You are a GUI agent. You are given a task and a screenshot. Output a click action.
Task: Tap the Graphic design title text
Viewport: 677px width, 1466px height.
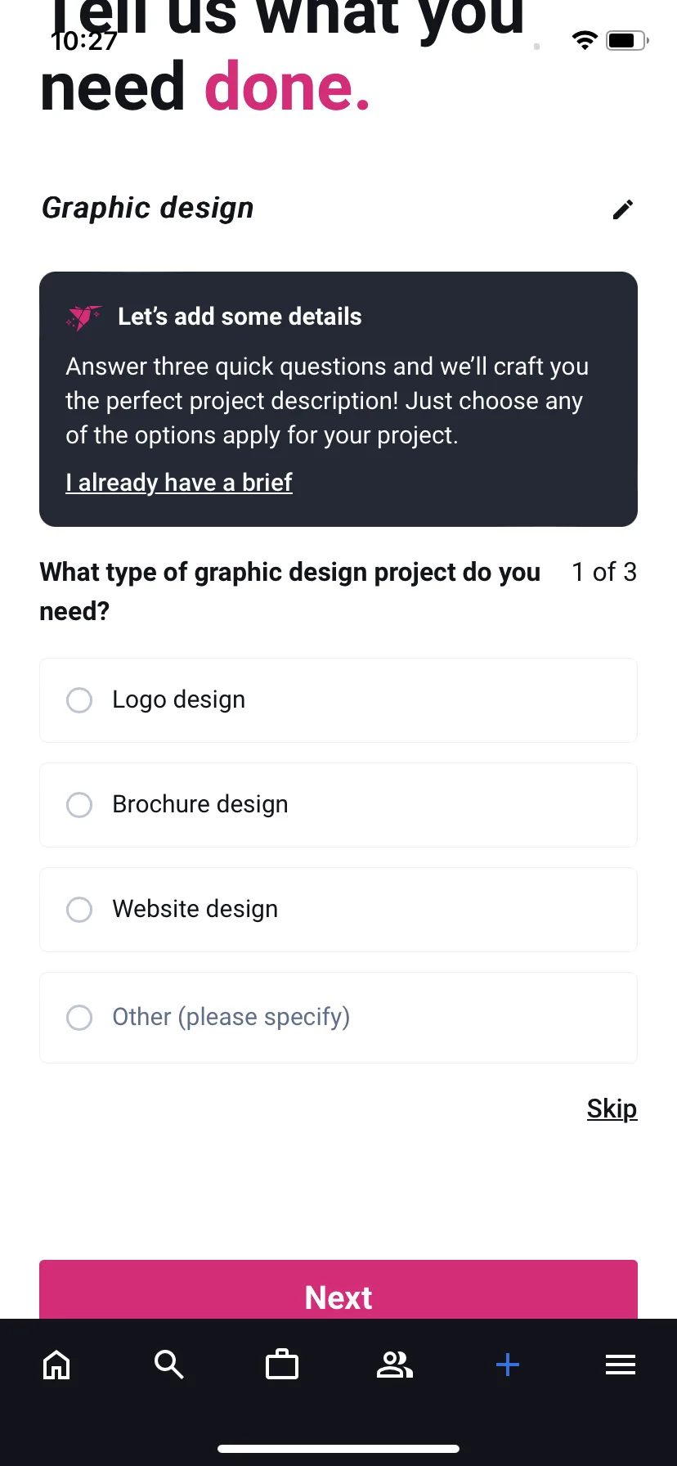pos(148,208)
